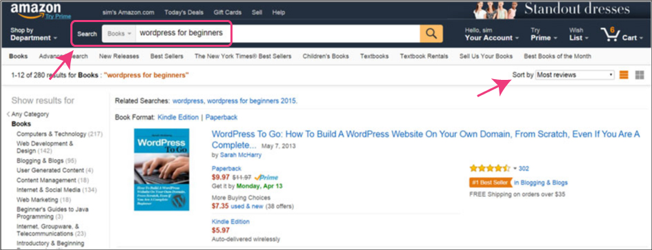Viewport: 652px width, 250px height.
Task: Open New Releases tab
Action: (119, 56)
